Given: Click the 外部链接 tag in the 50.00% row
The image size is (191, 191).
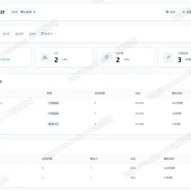Looking at the screenshot, I should (53, 103).
